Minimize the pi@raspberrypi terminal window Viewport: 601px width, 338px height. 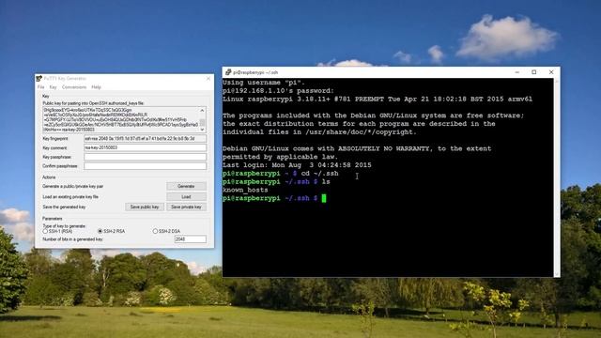[x=517, y=72]
